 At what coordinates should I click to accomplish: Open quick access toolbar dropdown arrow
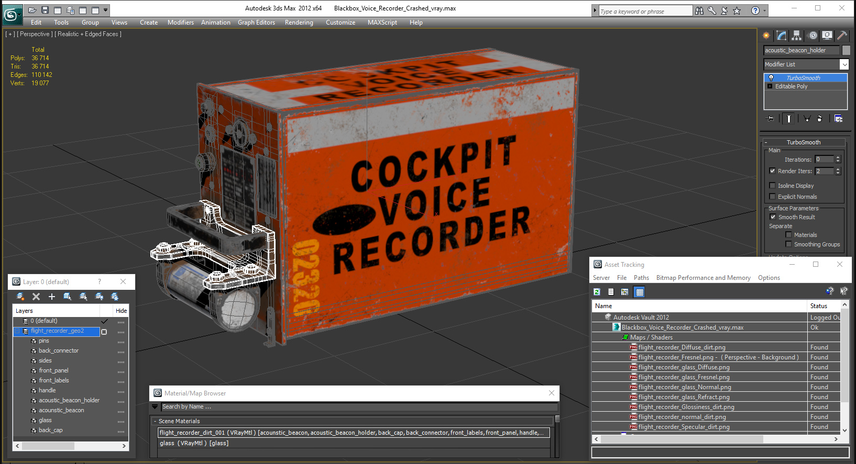(x=106, y=10)
